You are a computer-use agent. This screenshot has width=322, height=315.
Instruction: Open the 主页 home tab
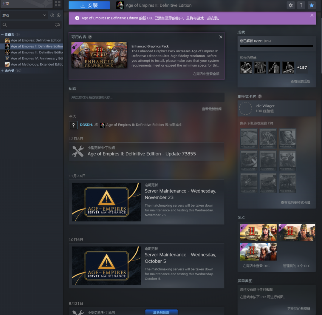[6, 4]
